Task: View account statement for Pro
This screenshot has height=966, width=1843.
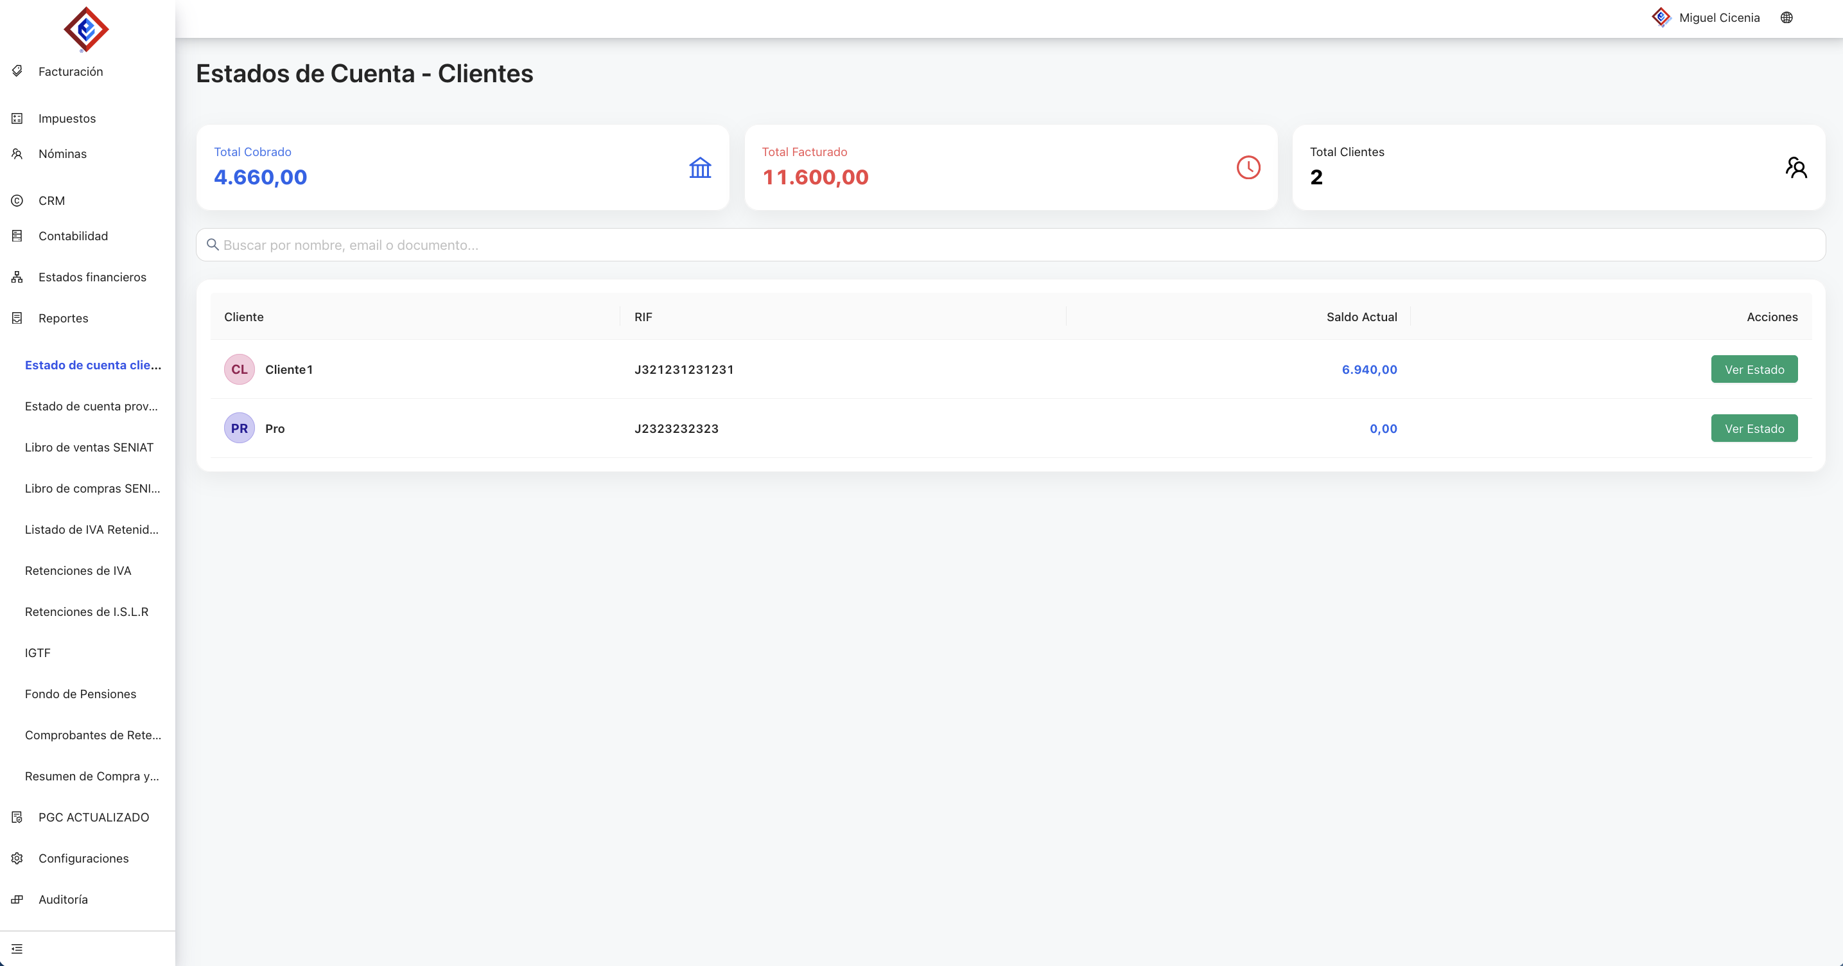Action: 1754,428
